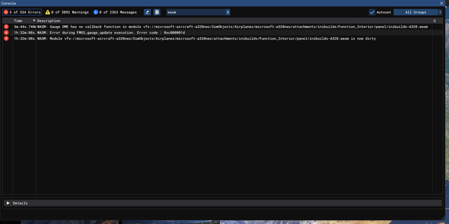Image resolution: width=449 pixels, height=224 pixels.
Task: Expand the Details section
Action: (223, 203)
